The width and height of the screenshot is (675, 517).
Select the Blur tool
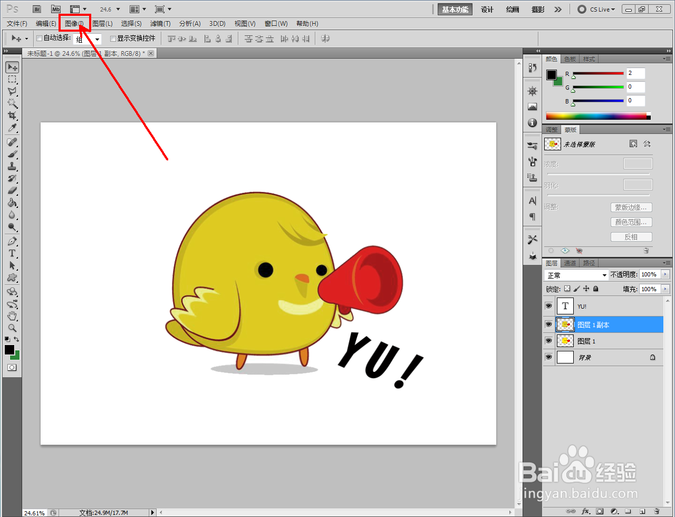coord(12,215)
